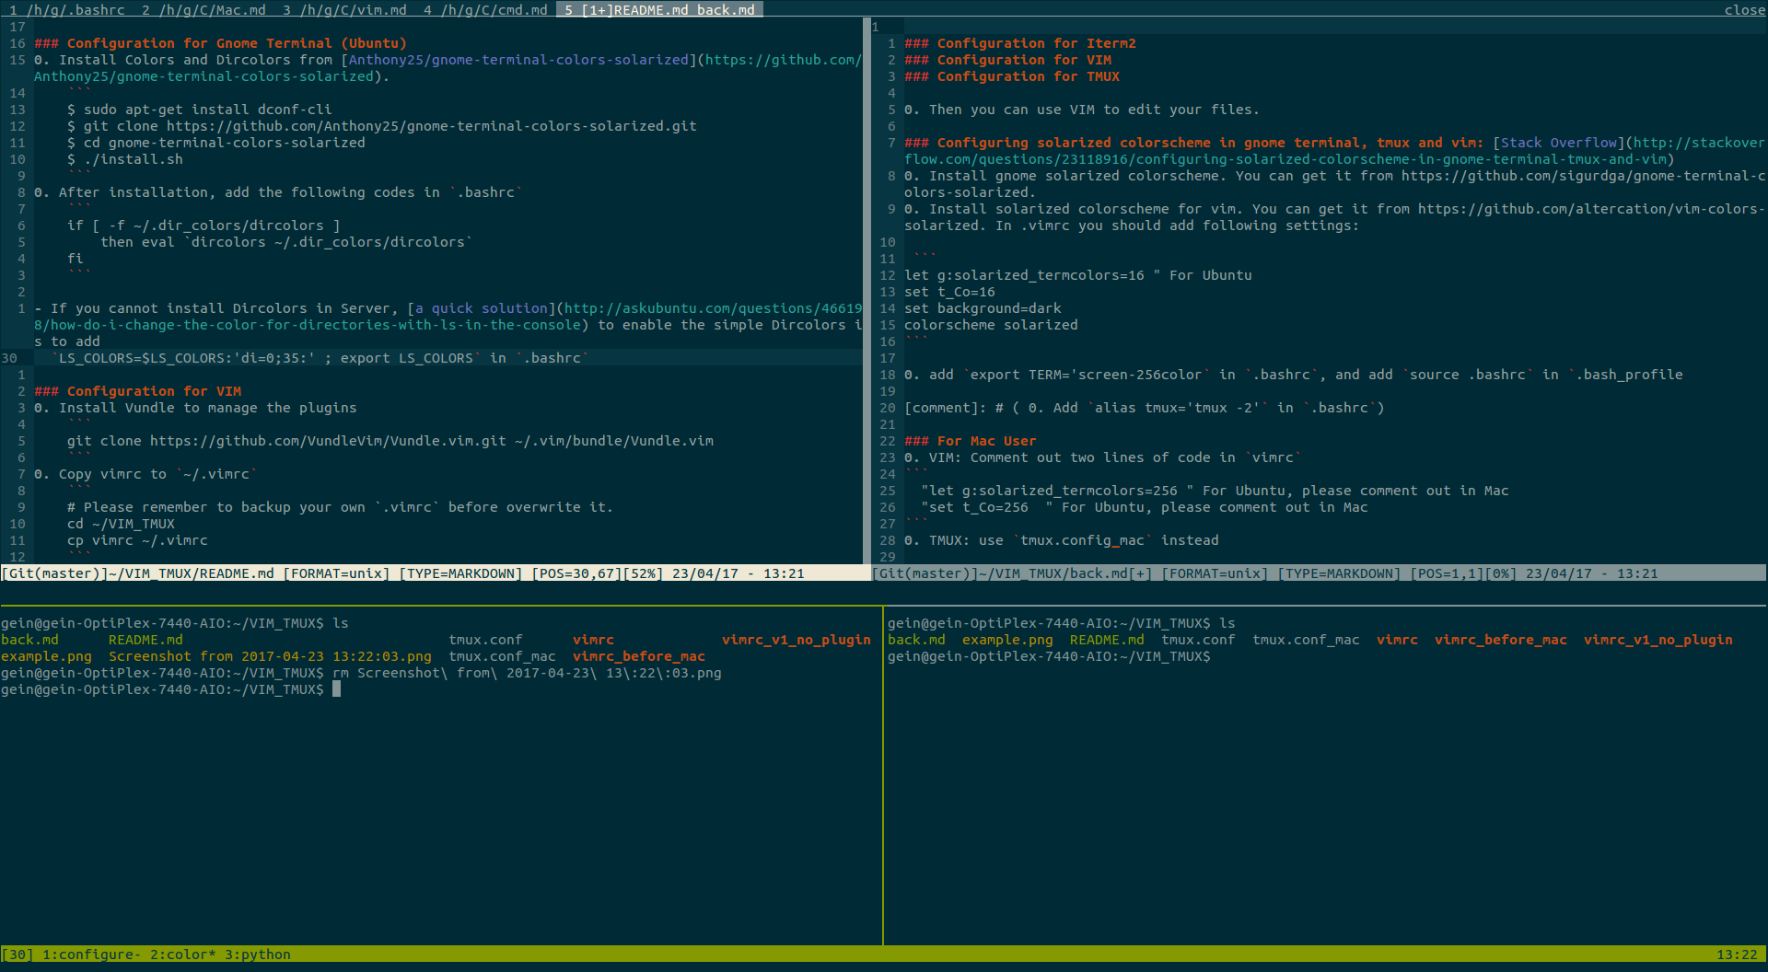Click [POS=30,67] in left status line
The image size is (1768, 972).
coord(576,573)
